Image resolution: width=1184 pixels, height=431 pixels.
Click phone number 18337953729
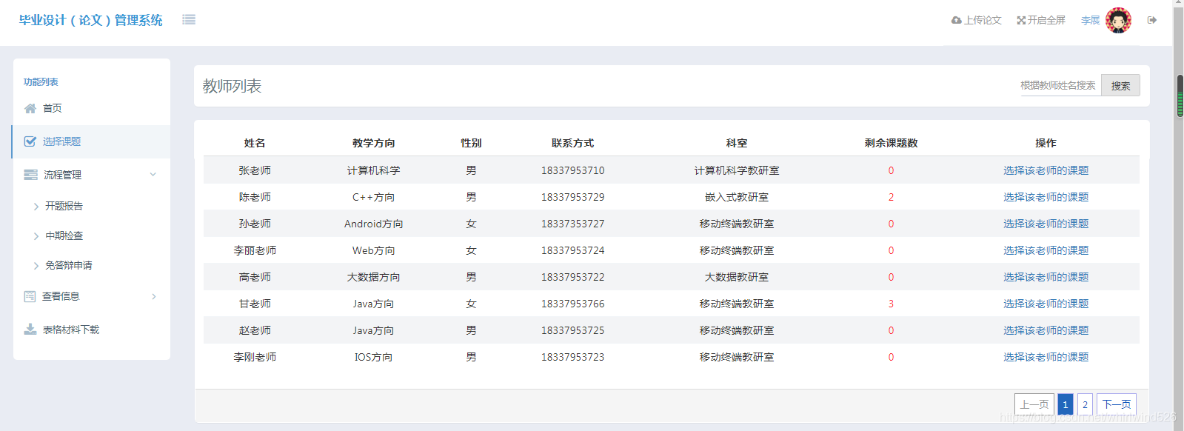pos(572,197)
